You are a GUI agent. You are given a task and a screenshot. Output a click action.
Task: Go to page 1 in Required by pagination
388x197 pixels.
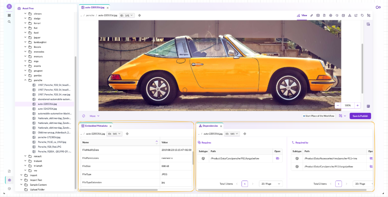pos(338,184)
